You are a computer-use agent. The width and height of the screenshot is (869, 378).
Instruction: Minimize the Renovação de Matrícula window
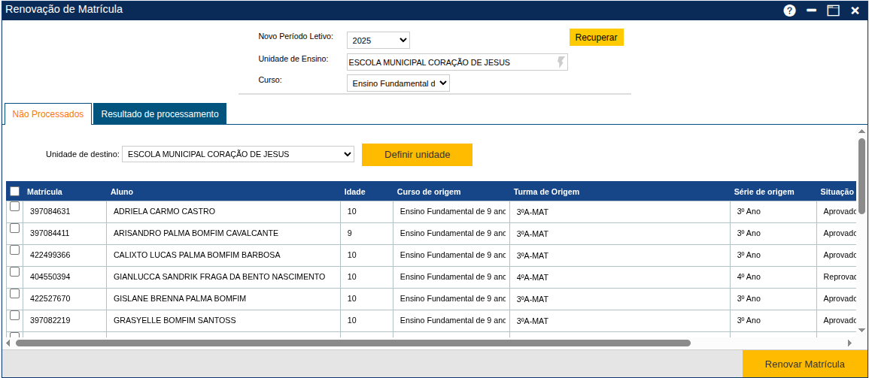[x=811, y=11]
